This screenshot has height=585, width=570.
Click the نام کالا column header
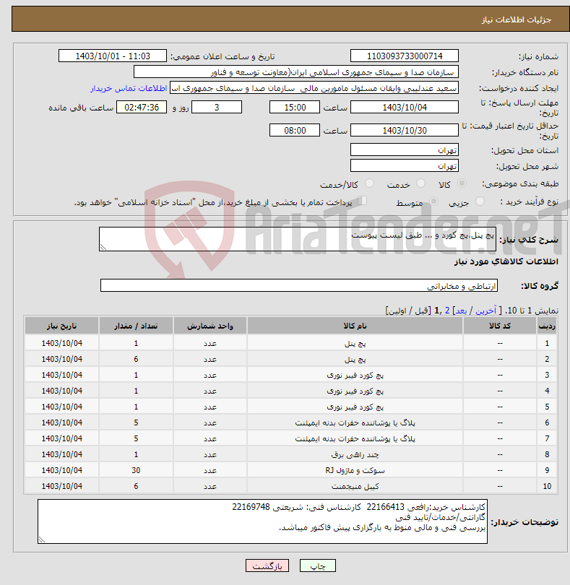[x=355, y=326]
